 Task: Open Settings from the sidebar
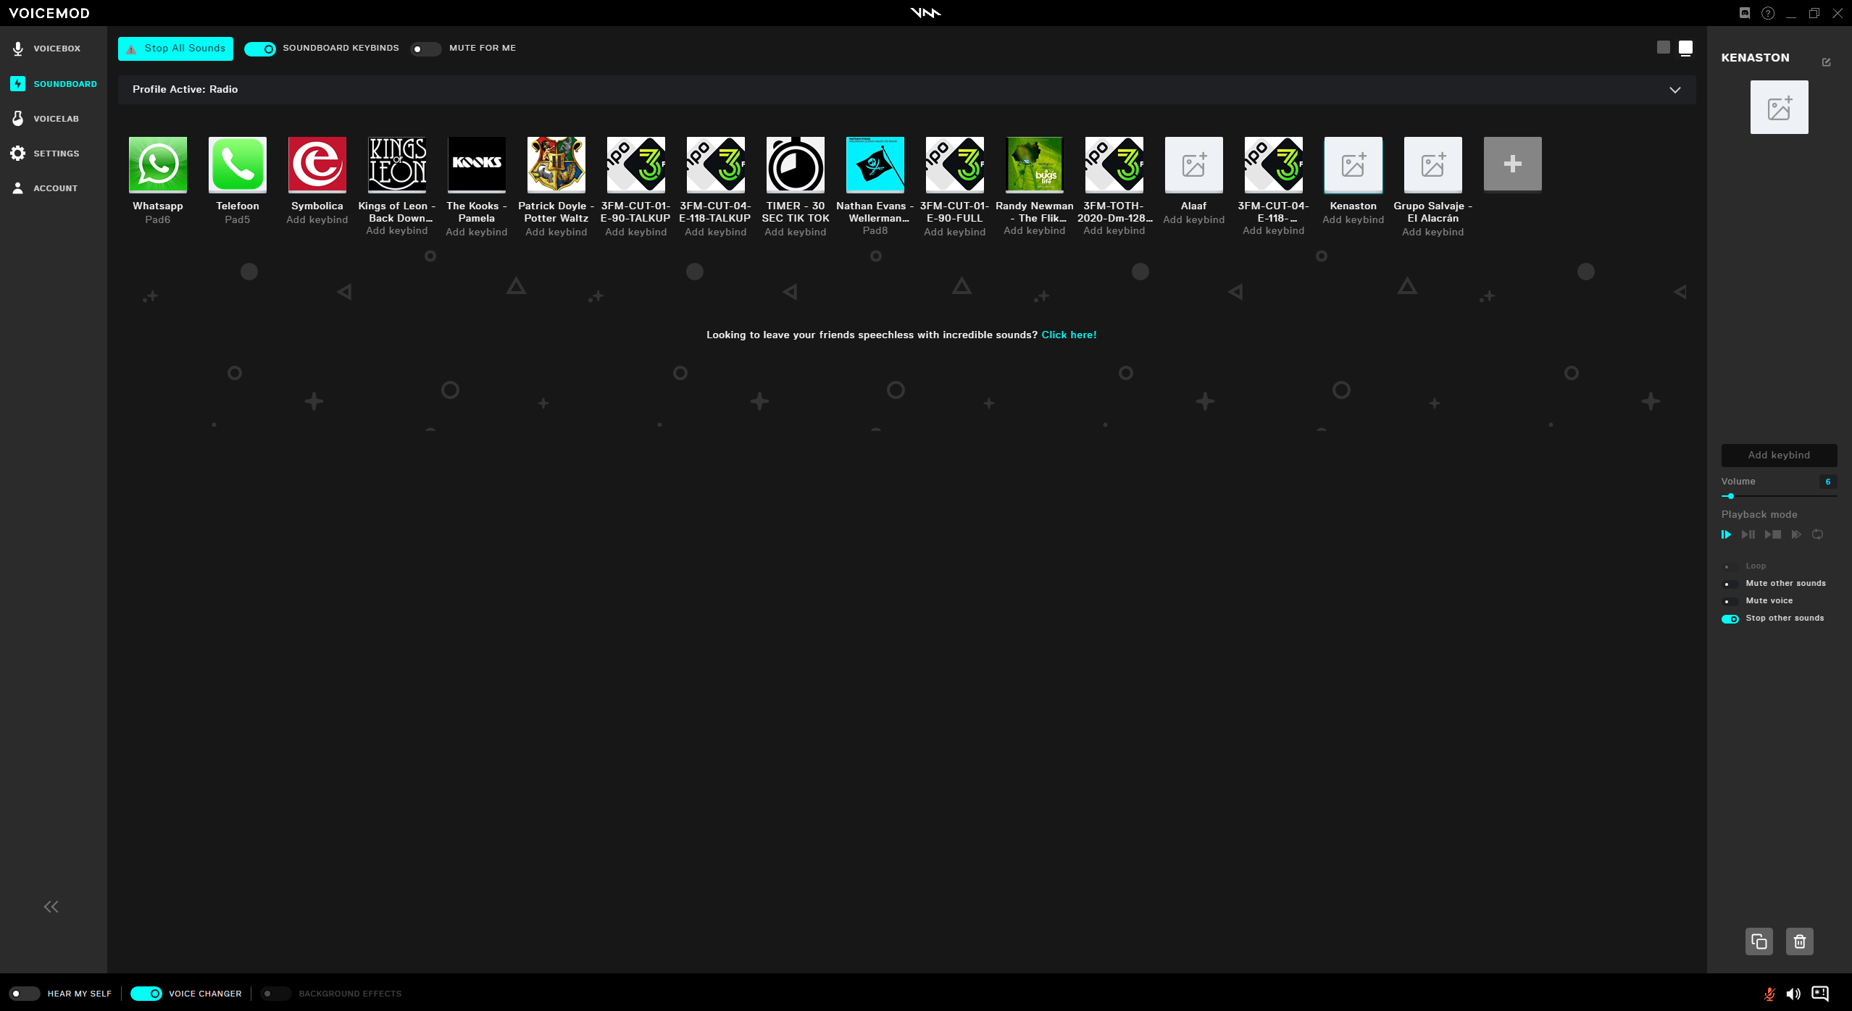click(55, 154)
